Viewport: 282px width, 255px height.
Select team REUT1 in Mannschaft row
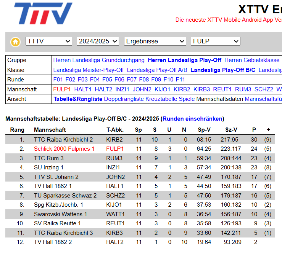(x=222, y=89)
